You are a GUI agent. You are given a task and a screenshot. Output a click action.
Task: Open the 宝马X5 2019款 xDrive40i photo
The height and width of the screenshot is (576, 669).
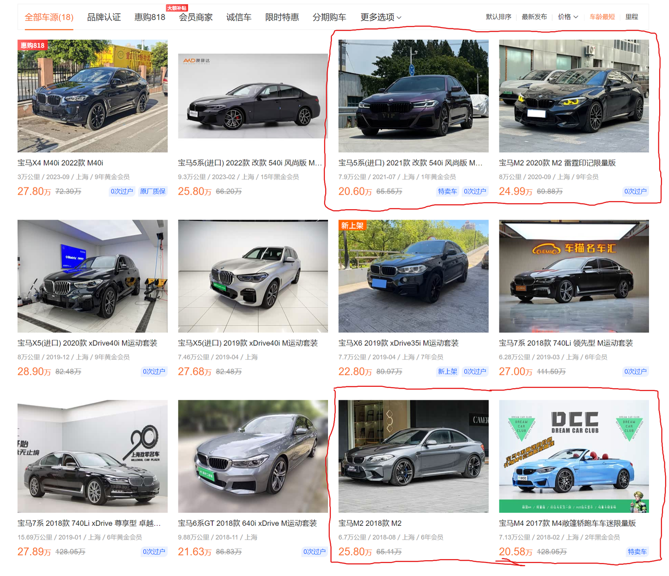point(253,276)
